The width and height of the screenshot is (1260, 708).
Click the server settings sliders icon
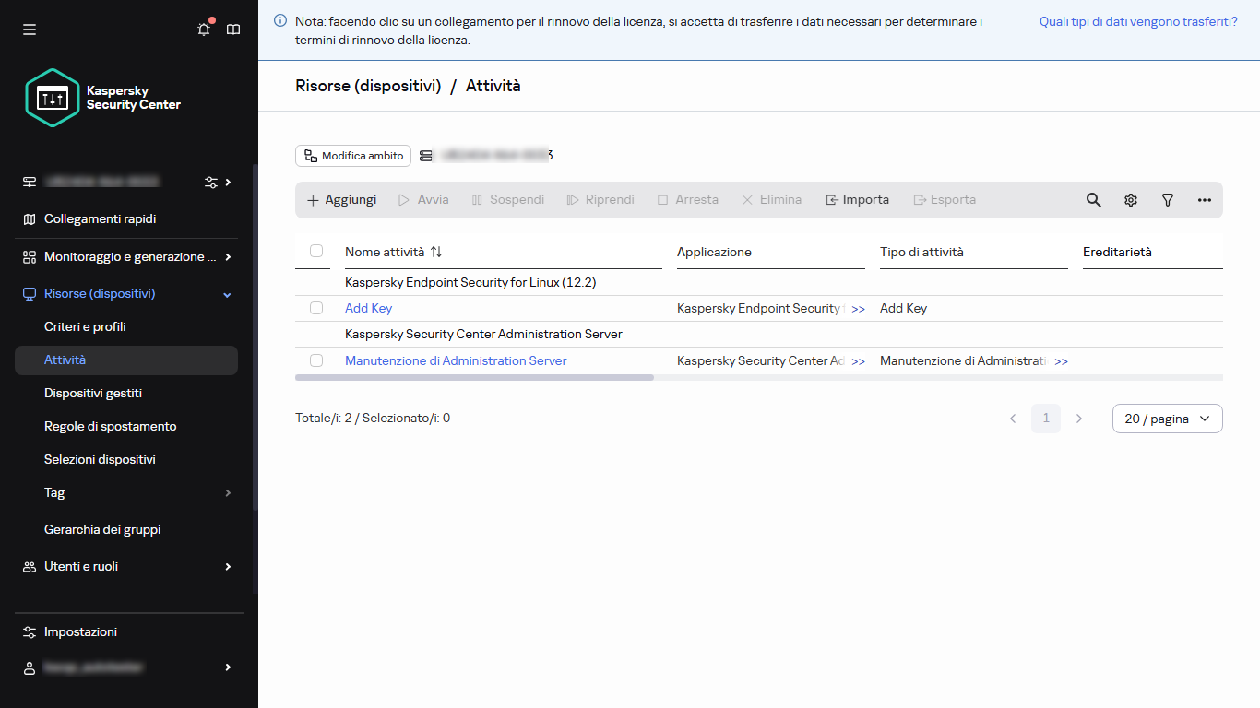pyautogui.click(x=211, y=183)
